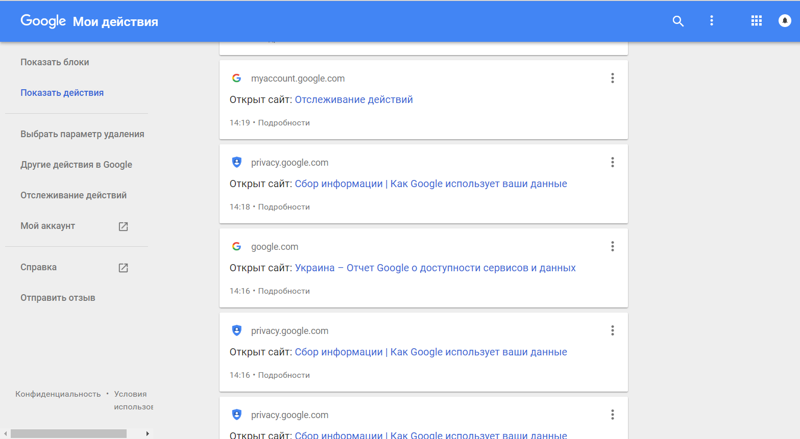Click Подробности on the 14:19 entry
800x439 pixels.
[284, 123]
